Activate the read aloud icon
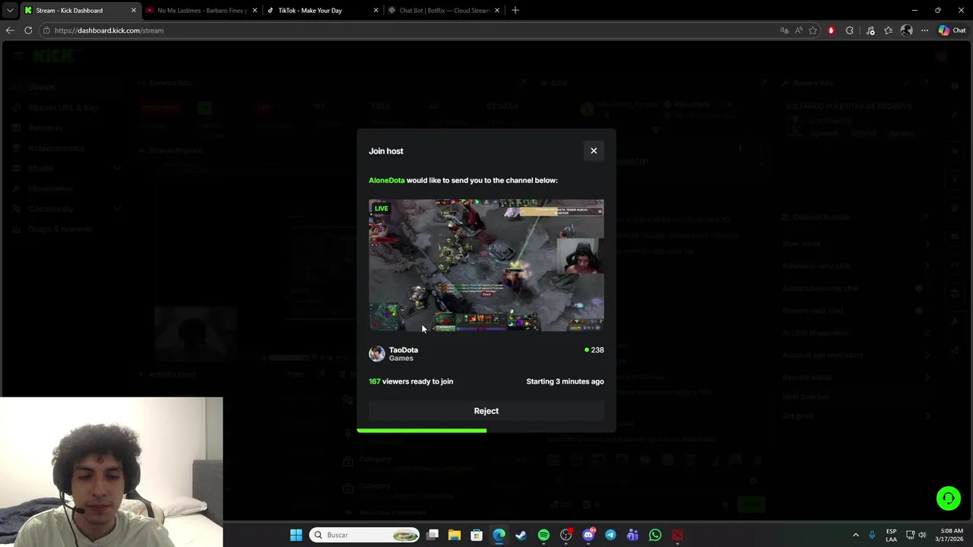 click(798, 30)
